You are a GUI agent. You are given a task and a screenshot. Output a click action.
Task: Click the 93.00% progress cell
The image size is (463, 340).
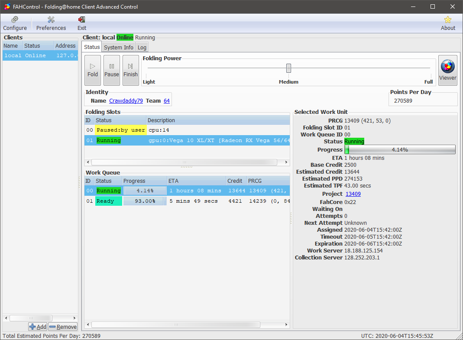click(145, 201)
